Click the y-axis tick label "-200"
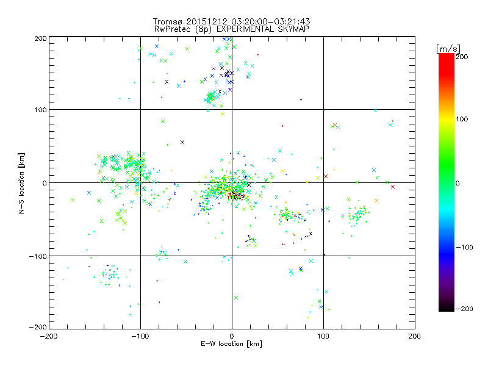 click(x=38, y=327)
